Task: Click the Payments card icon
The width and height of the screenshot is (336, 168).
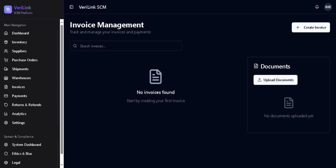Action: pos(6,96)
